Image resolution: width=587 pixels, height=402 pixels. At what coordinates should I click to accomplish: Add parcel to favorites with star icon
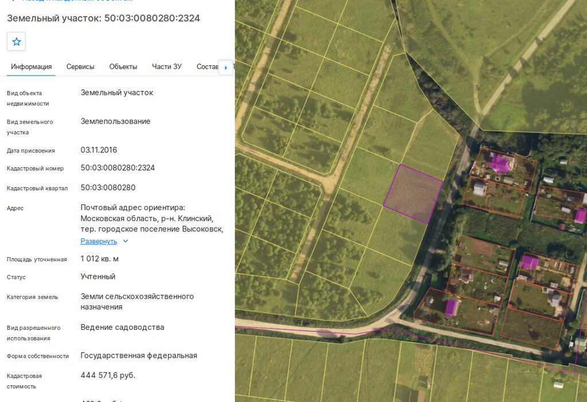click(16, 41)
